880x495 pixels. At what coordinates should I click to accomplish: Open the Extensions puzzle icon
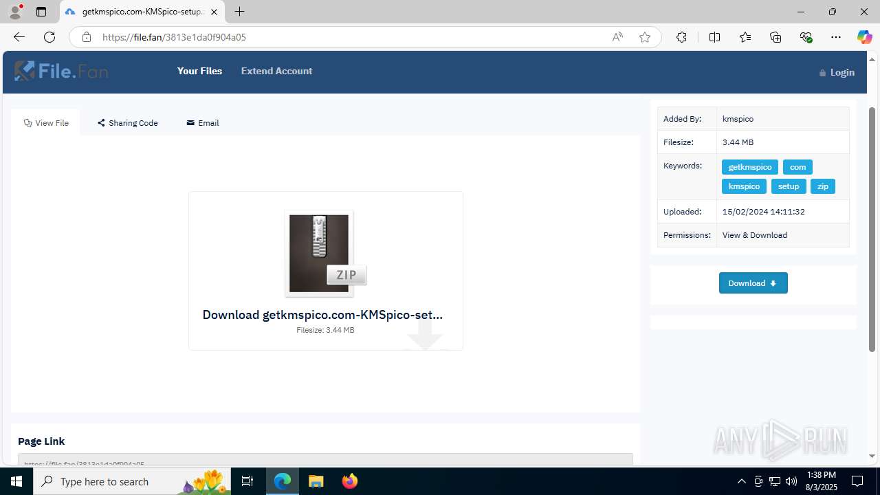681,37
